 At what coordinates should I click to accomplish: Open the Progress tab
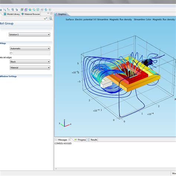click(x=80, y=140)
